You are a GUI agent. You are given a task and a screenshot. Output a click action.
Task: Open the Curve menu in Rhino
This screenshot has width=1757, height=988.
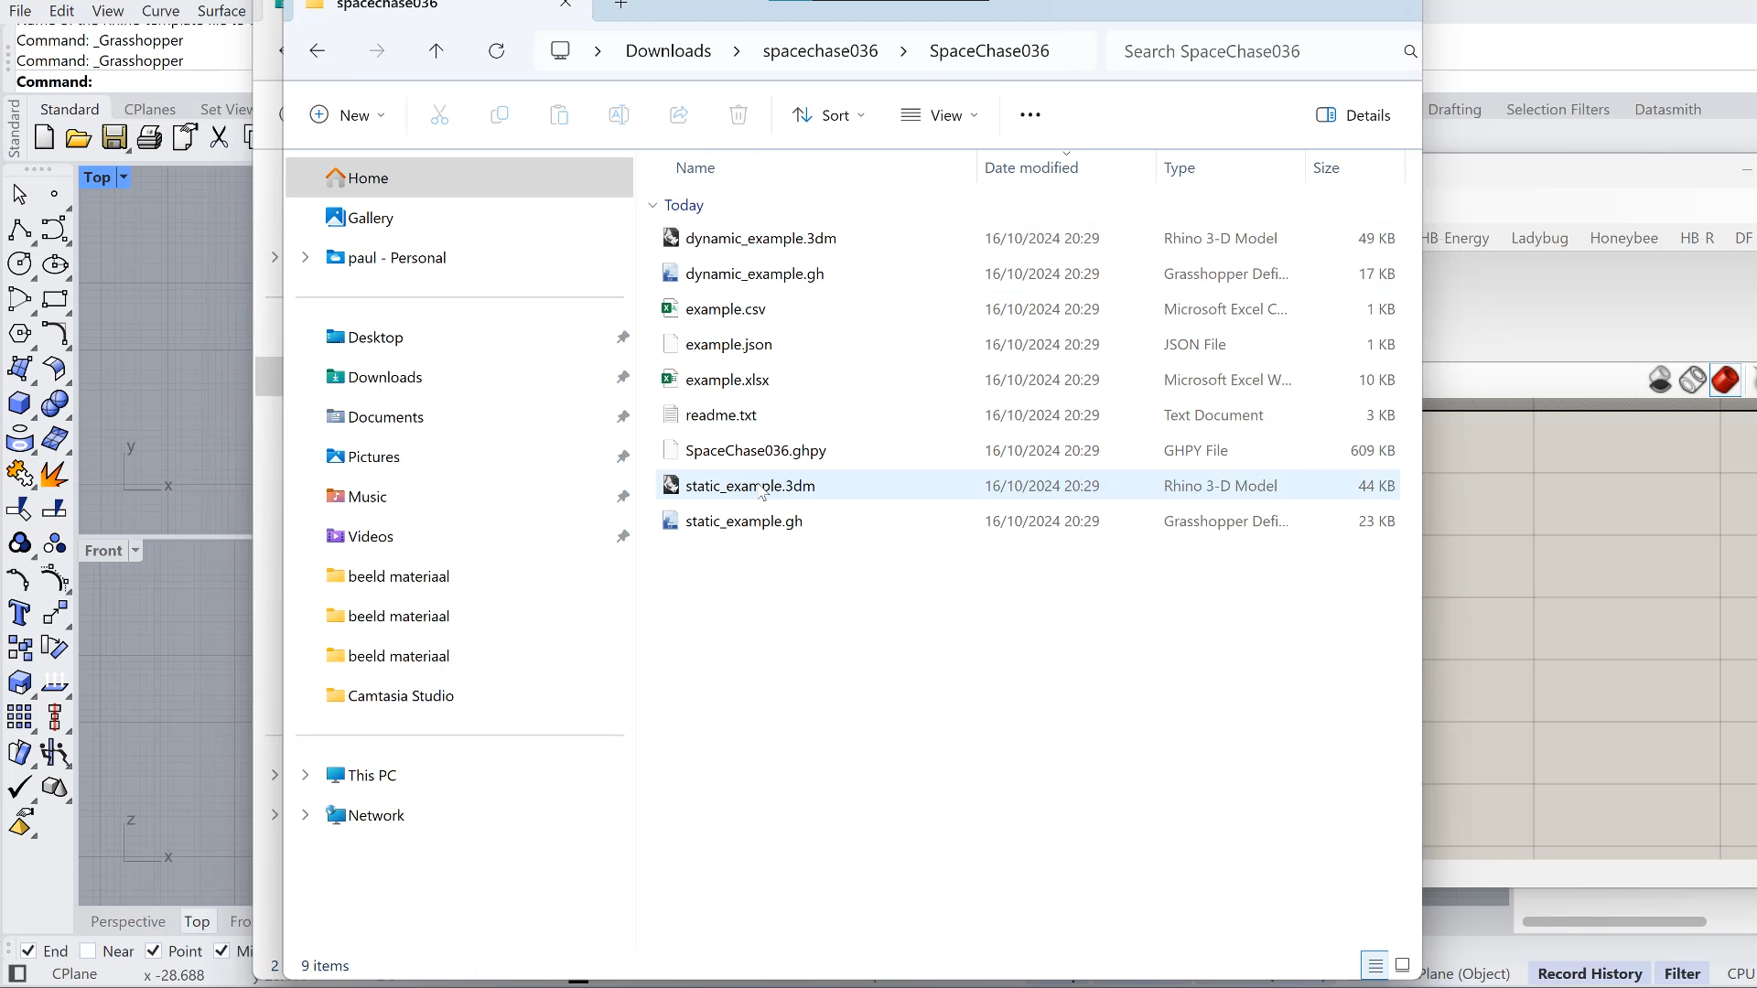160,11
